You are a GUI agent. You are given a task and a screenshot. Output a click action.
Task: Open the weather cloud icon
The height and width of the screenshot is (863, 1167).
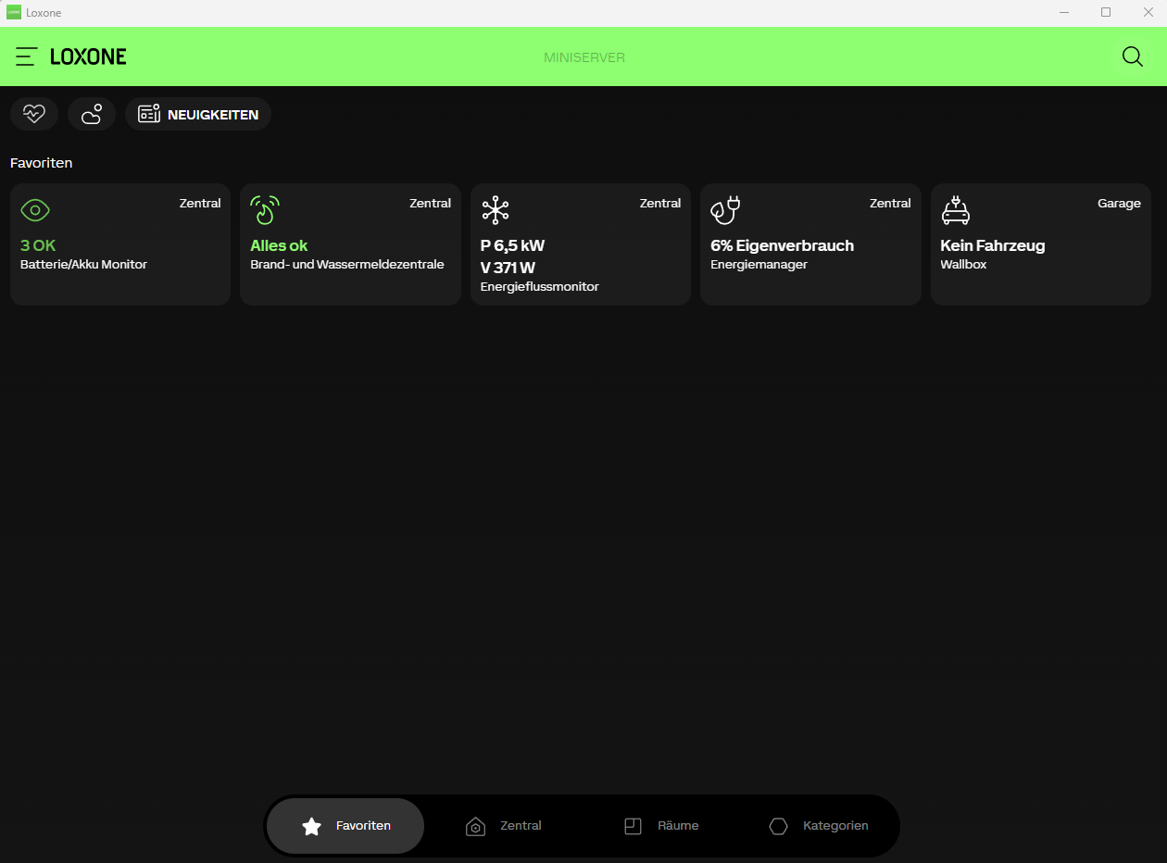pos(92,114)
